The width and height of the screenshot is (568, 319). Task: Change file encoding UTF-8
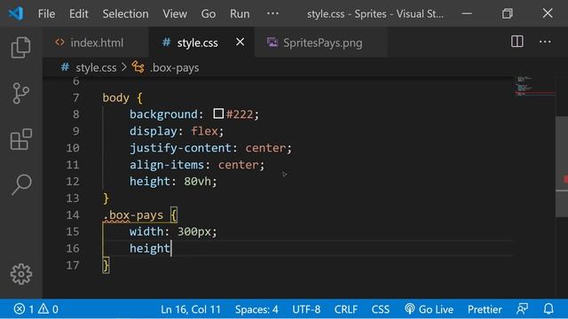(x=306, y=309)
